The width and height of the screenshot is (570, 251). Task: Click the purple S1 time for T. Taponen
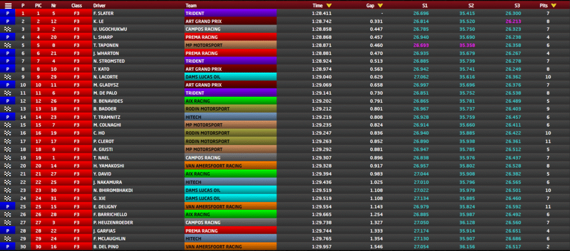(x=421, y=44)
